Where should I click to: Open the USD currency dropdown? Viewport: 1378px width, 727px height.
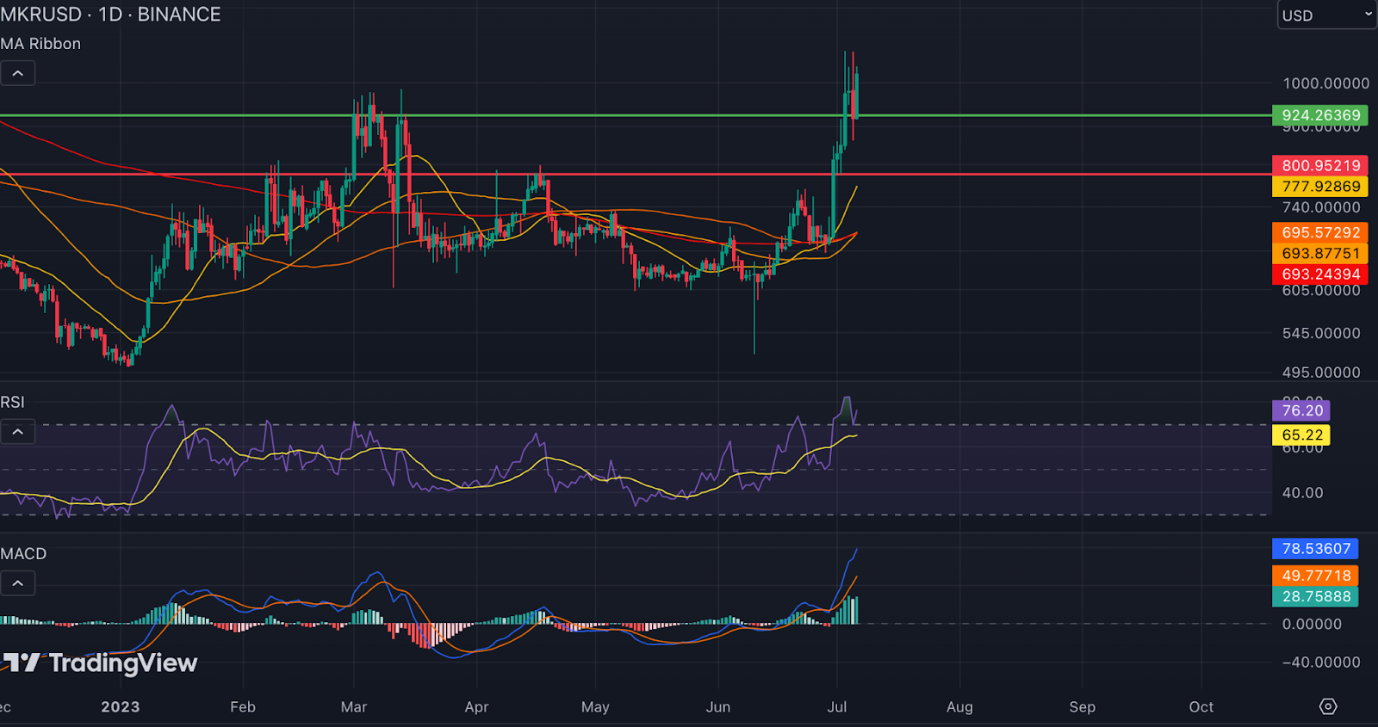tap(1326, 15)
